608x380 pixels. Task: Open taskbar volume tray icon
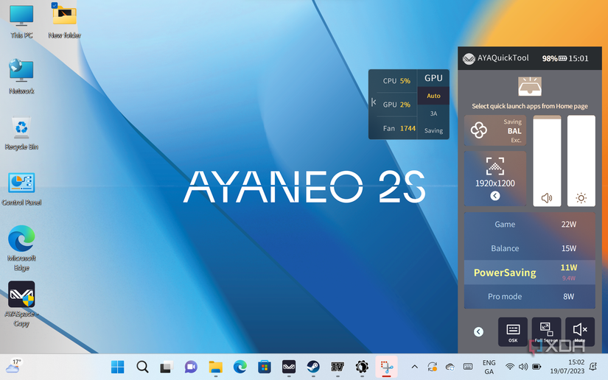tap(523, 367)
